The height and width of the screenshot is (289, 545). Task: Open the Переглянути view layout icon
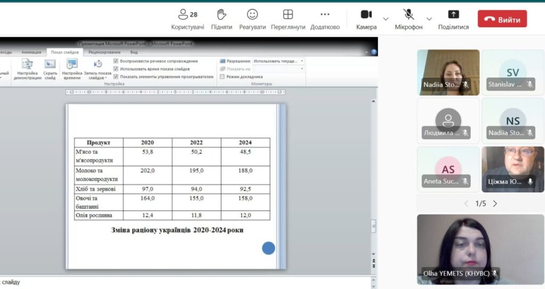pyautogui.click(x=288, y=15)
